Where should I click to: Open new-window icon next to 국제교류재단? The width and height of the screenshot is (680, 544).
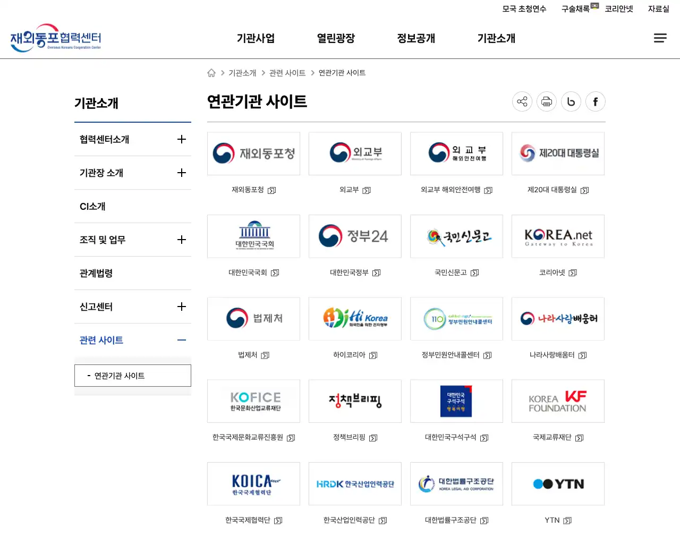[580, 438]
